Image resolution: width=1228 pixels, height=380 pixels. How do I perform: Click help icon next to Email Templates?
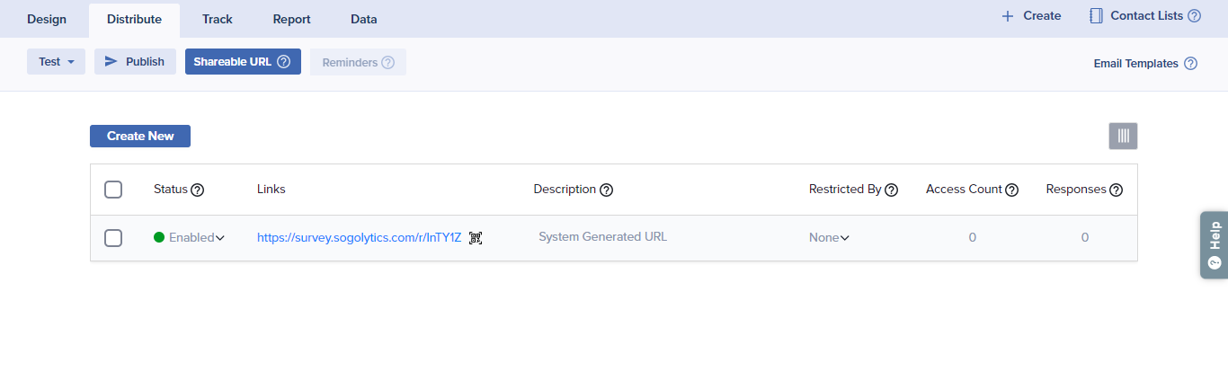coord(1190,64)
